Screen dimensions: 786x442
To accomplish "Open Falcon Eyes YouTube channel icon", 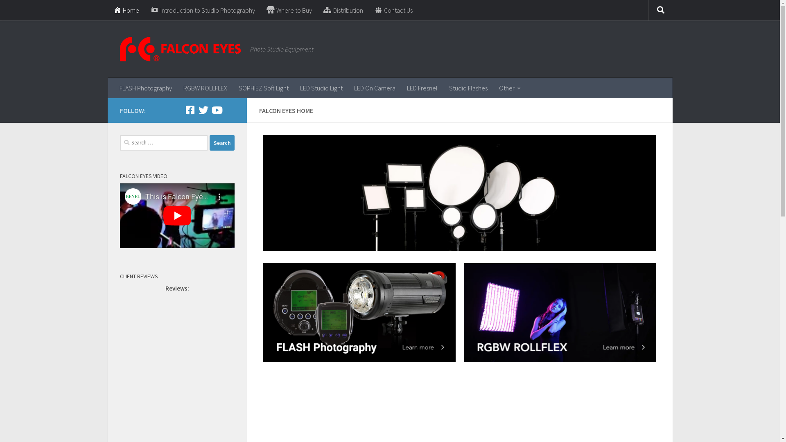I will point(217,110).
